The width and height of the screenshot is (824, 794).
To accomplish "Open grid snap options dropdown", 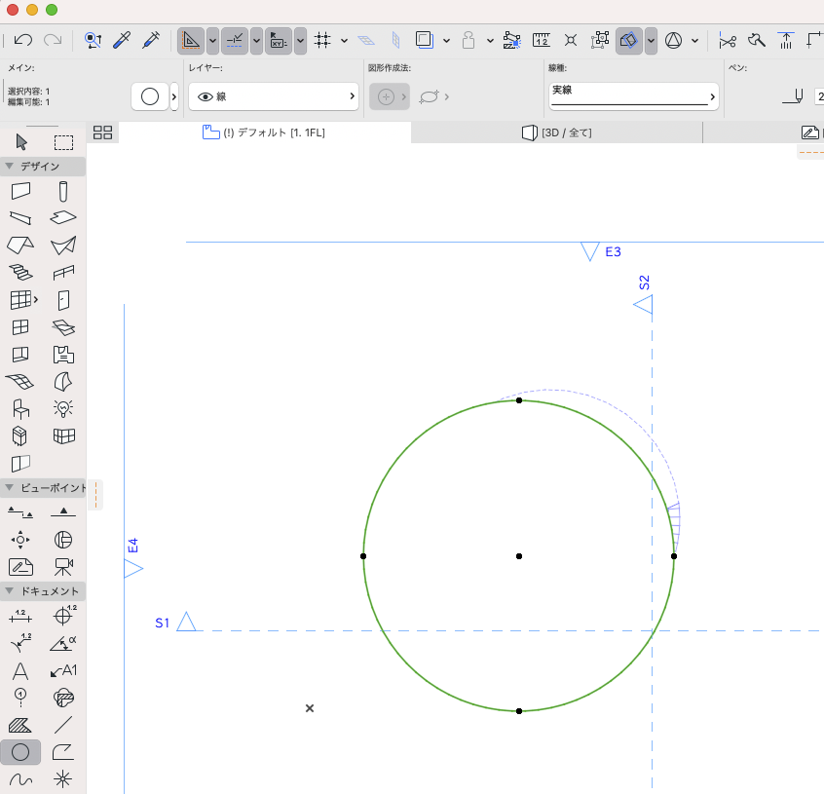I will pos(344,41).
